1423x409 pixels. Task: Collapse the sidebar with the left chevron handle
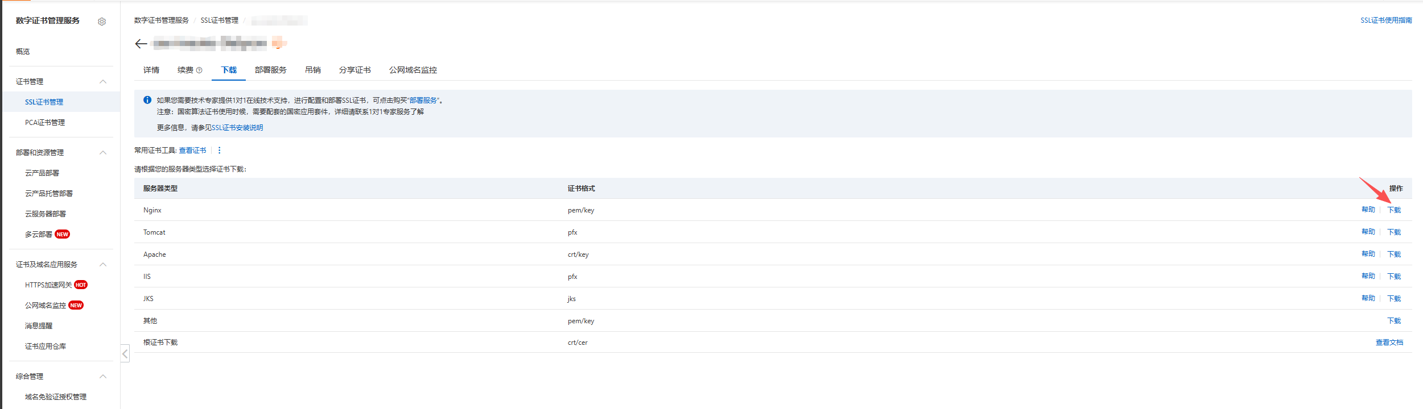pyautogui.click(x=125, y=353)
